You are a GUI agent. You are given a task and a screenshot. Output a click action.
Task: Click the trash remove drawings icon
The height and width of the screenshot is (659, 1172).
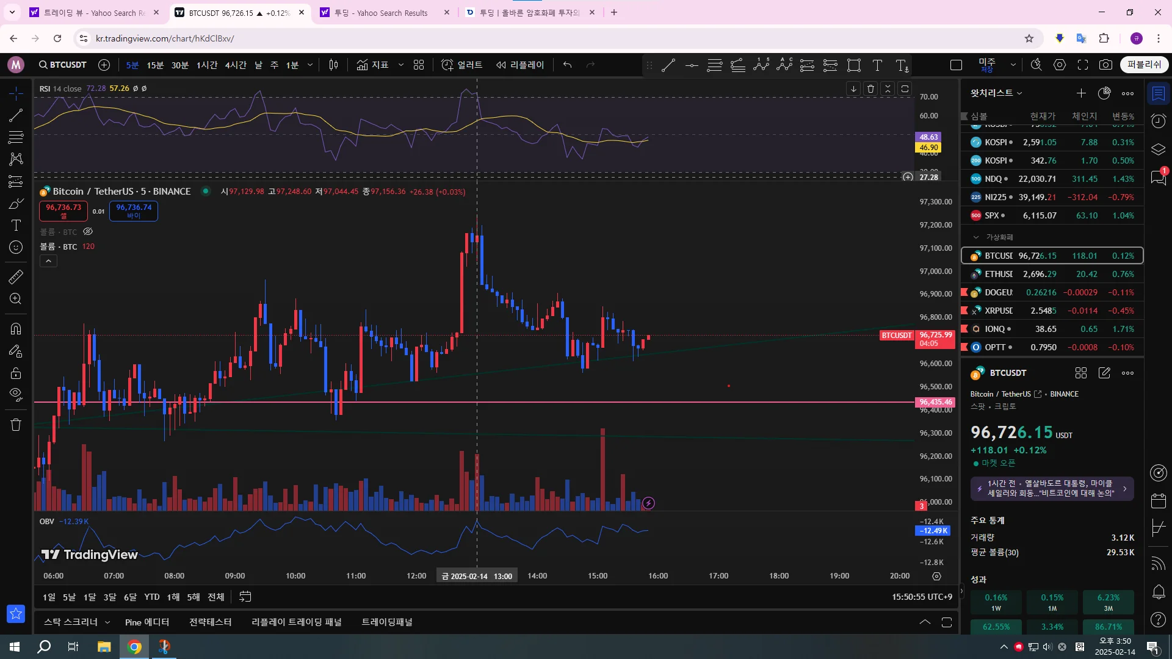(16, 425)
